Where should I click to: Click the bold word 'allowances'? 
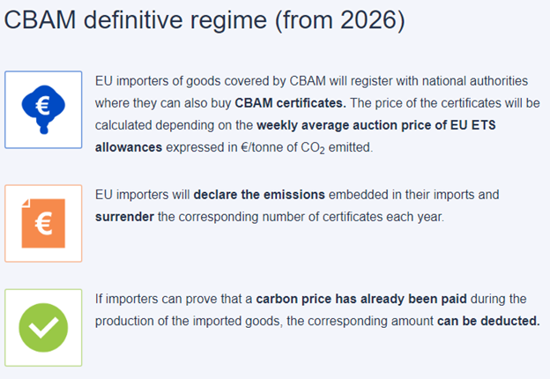click(128, 147)
